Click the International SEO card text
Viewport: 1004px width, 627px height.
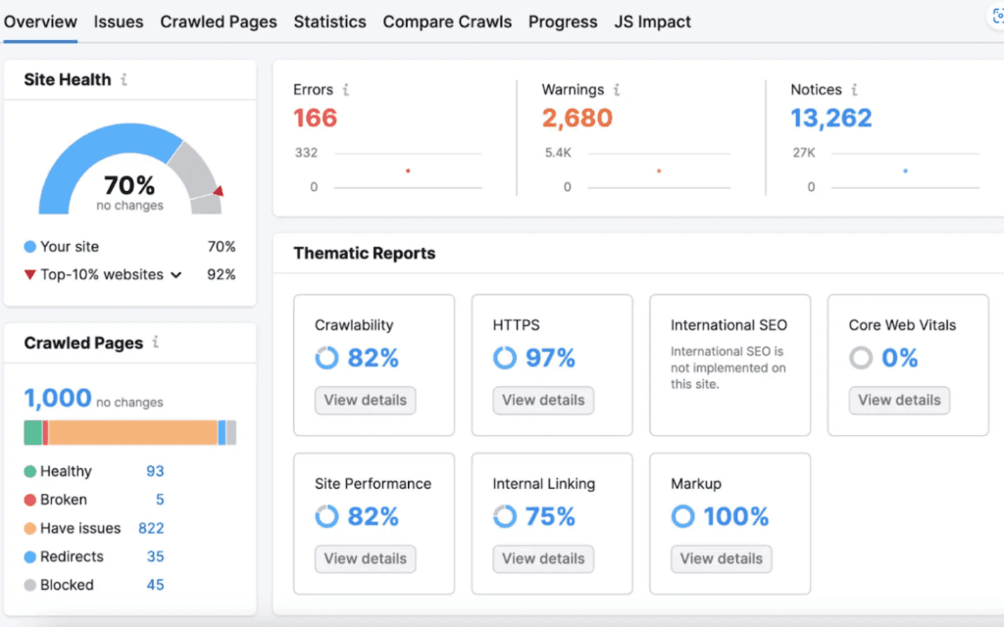coord(728,368)
